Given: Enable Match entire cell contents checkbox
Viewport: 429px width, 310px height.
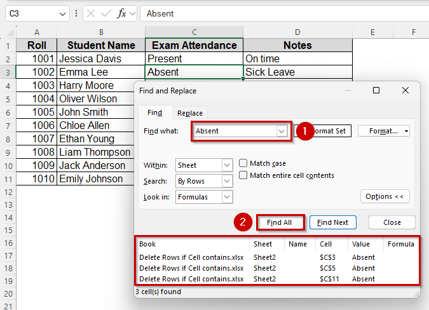Looking at the screenshot, I should tap(243, 175).
